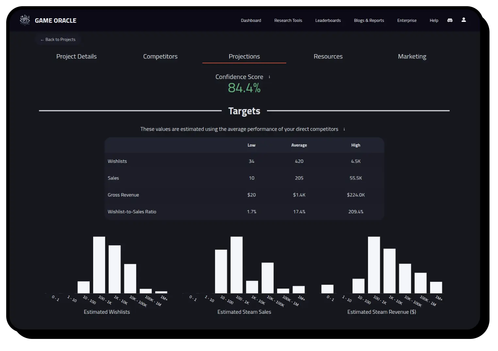Click the Game Oracle eye logo

[25, 20]
